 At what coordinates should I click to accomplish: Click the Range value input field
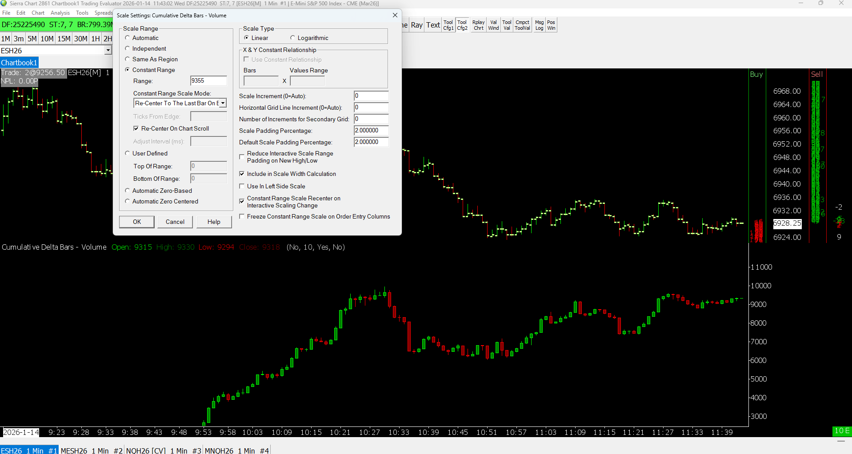click(x=208, y=81)
